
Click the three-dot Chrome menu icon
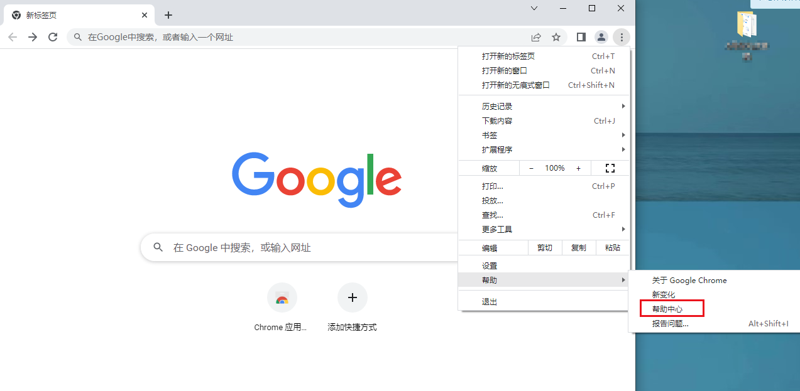(622, 37)
